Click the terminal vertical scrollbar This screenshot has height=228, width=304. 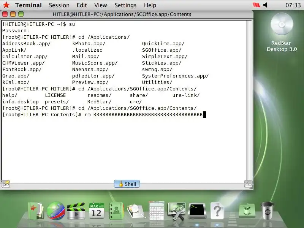249,100
